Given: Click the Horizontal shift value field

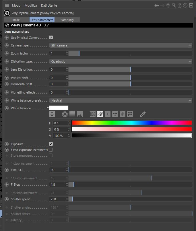Looking at the screenshot, I should point(58,84).
